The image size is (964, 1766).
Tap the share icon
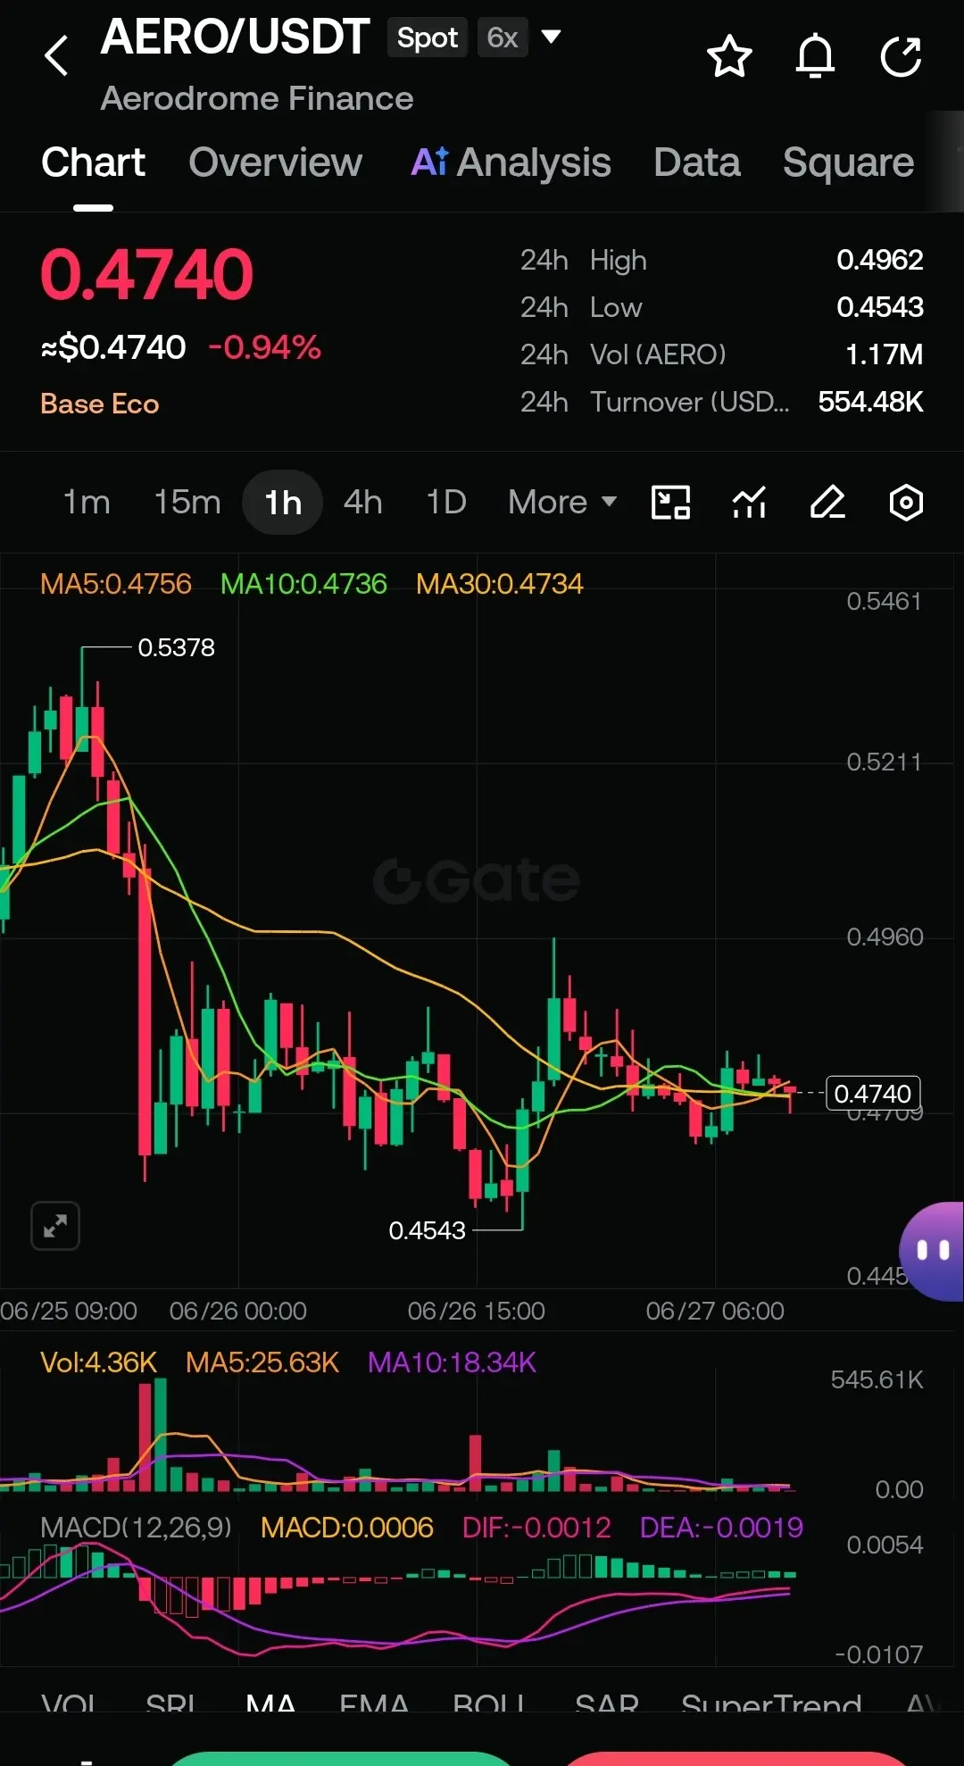901,56
